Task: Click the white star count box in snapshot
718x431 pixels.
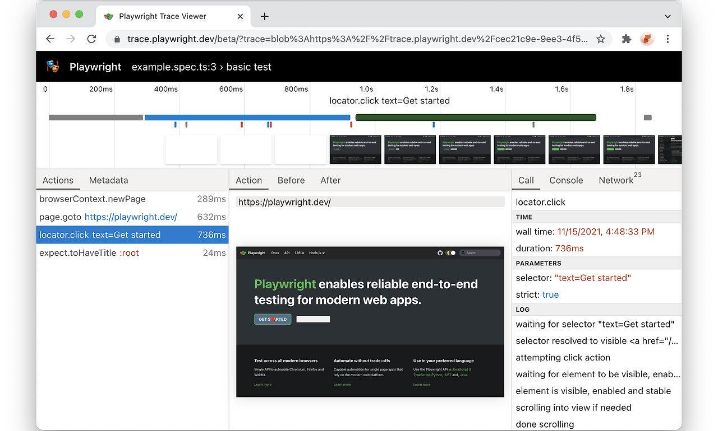Action: coord(313,319)
